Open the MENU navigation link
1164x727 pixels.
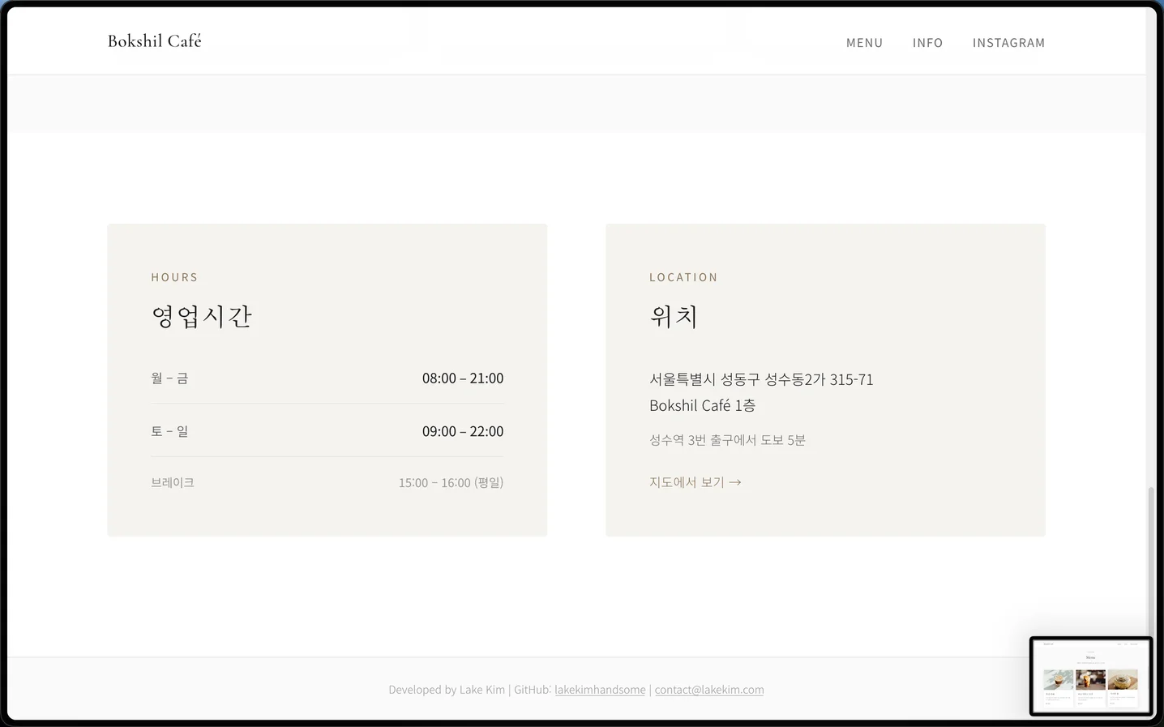click(x=864, y=43)
